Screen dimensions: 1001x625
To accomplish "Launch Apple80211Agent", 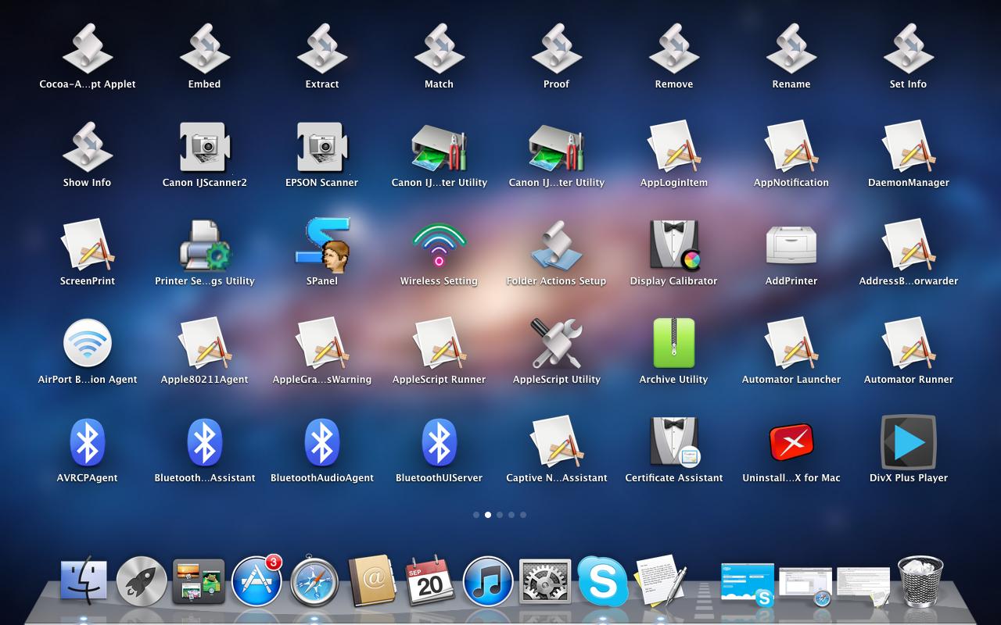I will (x=205, y=344).
